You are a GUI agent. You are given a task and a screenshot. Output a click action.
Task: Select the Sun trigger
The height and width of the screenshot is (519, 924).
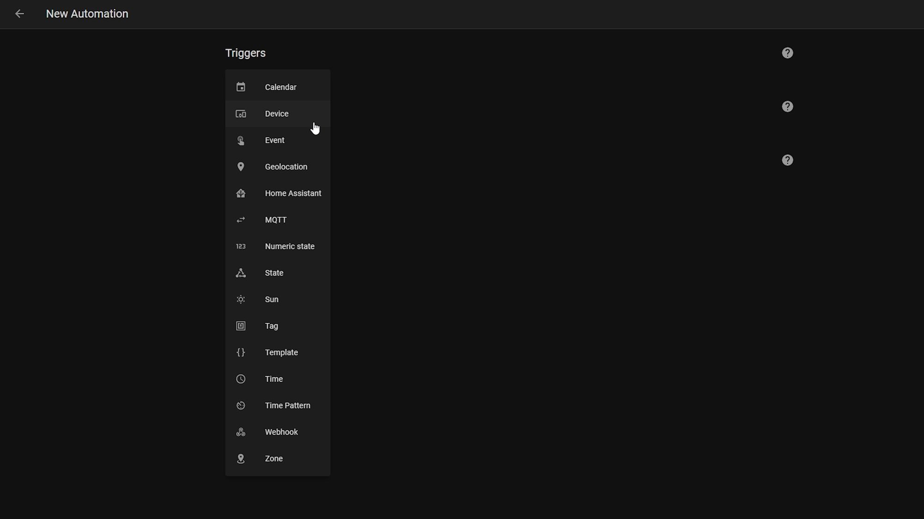(272, 299)
